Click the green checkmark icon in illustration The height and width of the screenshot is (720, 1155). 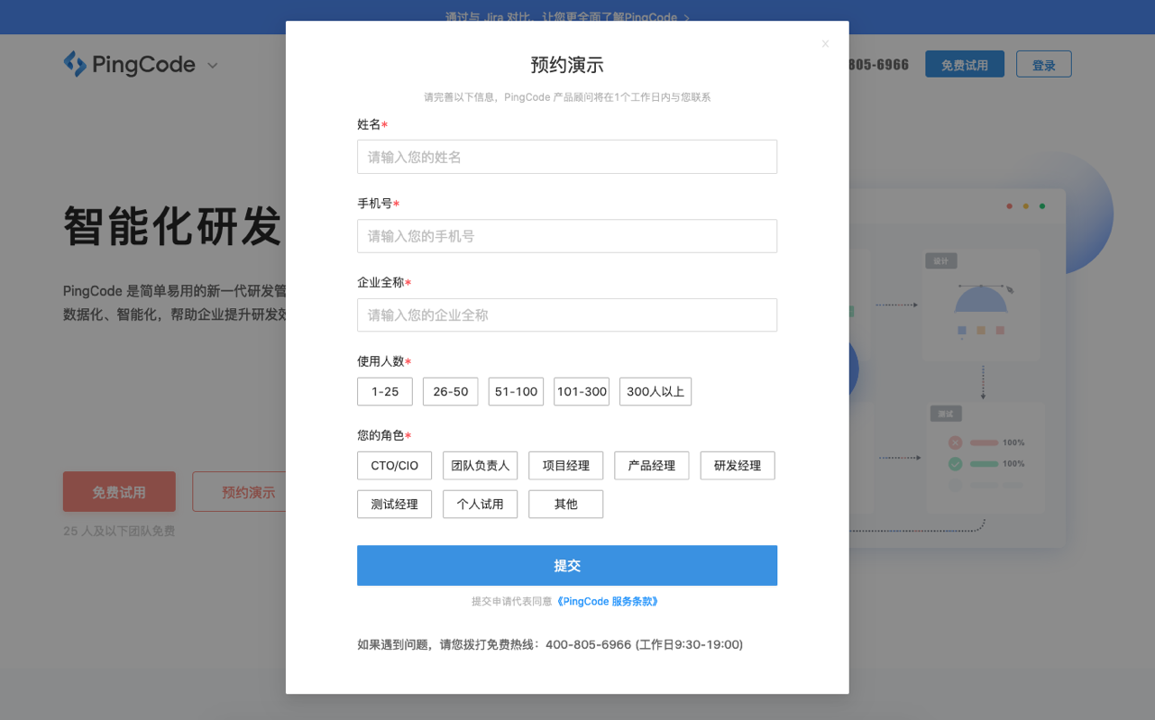pos(955,464)
